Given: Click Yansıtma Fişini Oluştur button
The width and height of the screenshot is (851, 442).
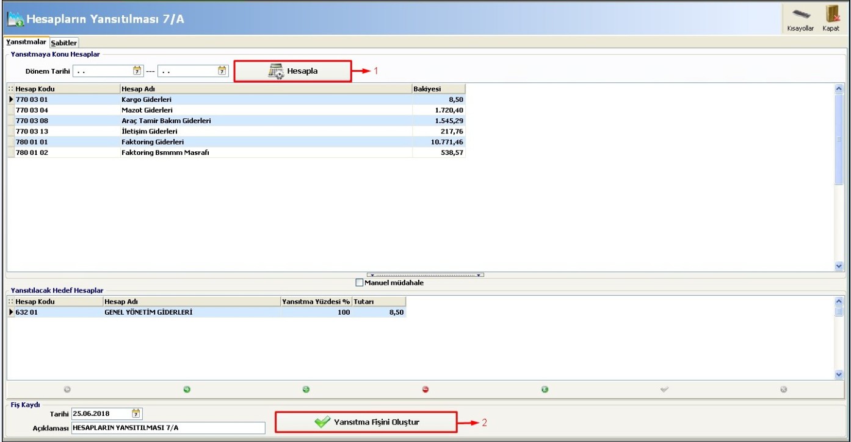Looking at the screenshot, I should pyautogui.click(x=366, y=422).
